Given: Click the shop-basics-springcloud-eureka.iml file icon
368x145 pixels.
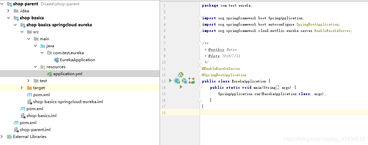Looking at the screenshot, I should point(29,102).
